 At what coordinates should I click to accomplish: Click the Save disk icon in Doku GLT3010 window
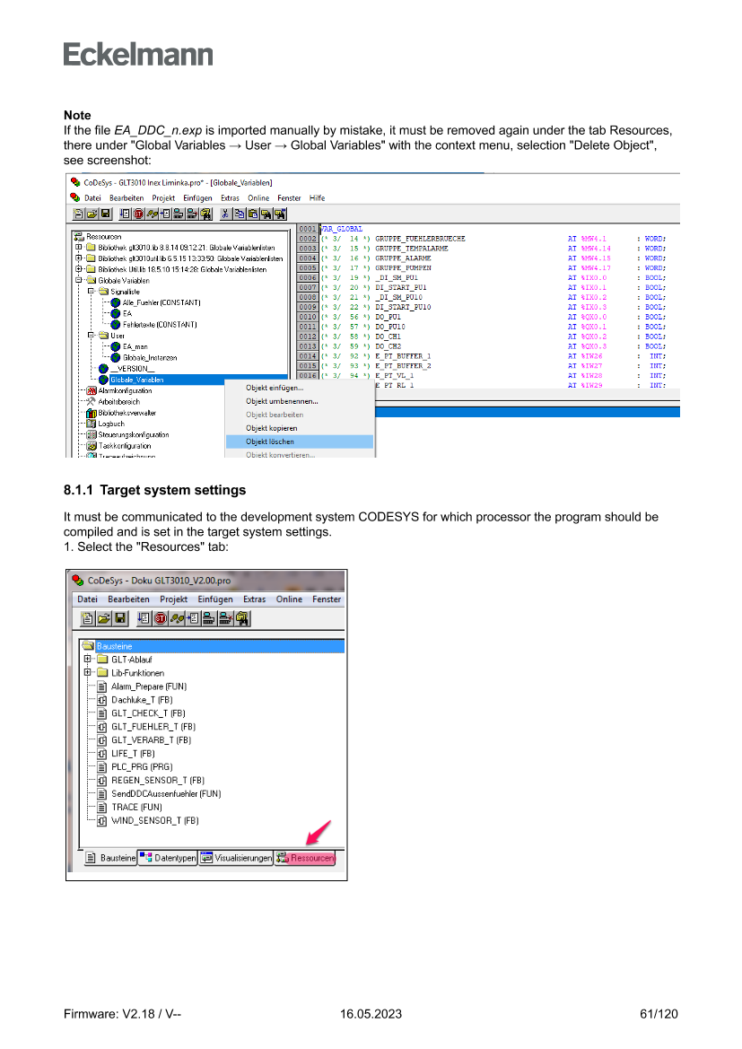(119, 618)
